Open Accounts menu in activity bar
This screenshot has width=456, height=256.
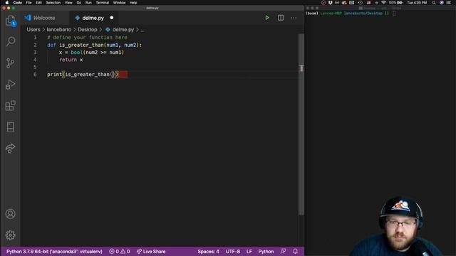[x=11, y=214]
